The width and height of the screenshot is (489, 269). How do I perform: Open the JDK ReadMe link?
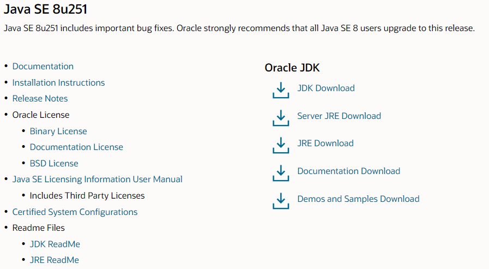(x=55, y=244)
